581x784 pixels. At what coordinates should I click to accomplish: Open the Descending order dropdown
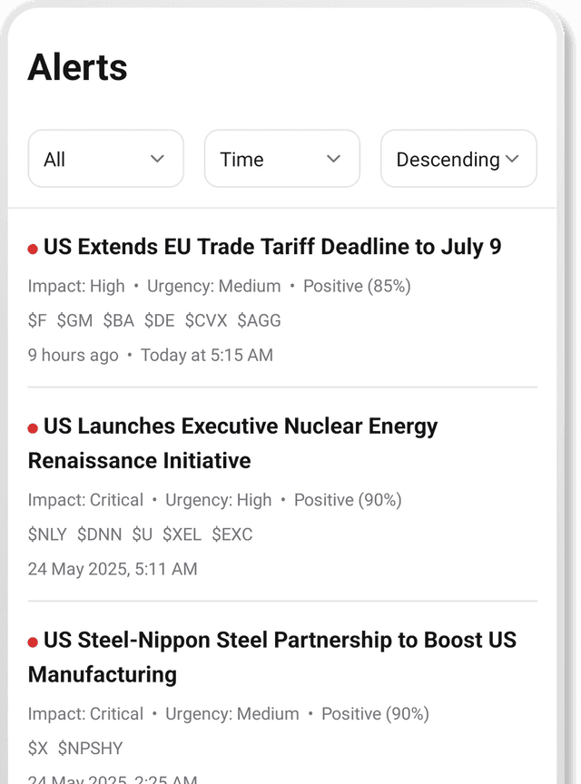click(x=458, y=159)
